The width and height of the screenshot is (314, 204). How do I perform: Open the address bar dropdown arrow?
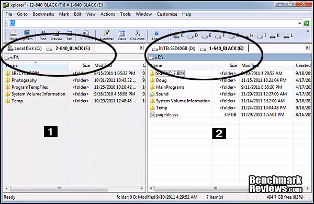(x=299, y=23)
